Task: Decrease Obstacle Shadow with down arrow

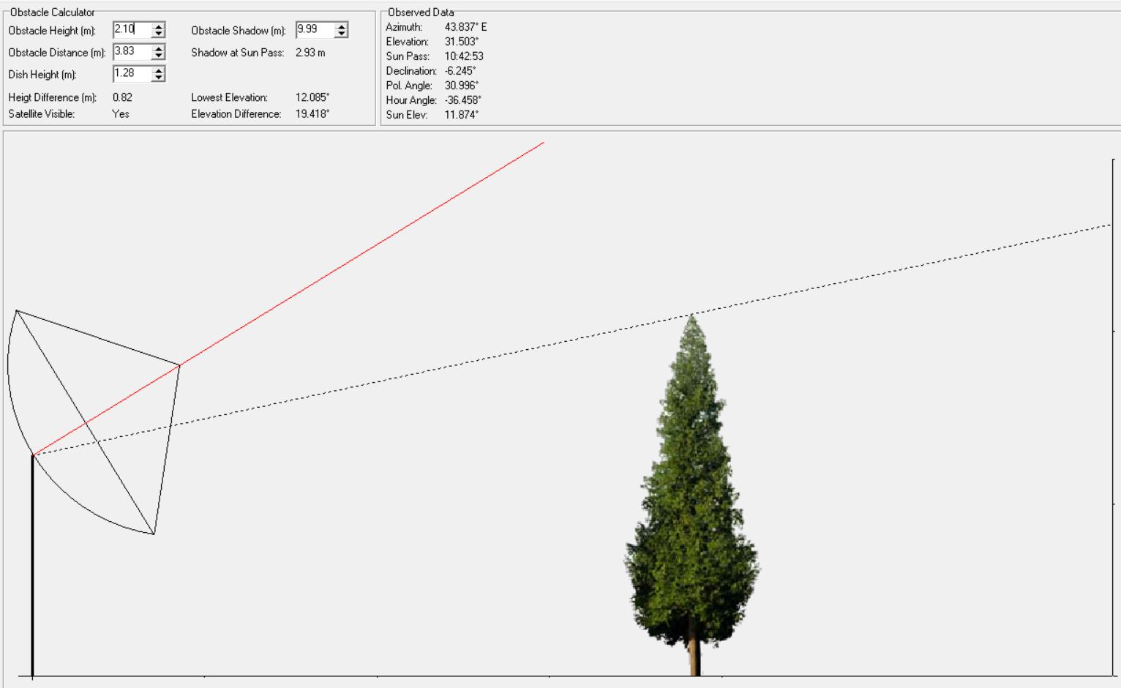Action: pyautogui.click(x=341, y=34)
